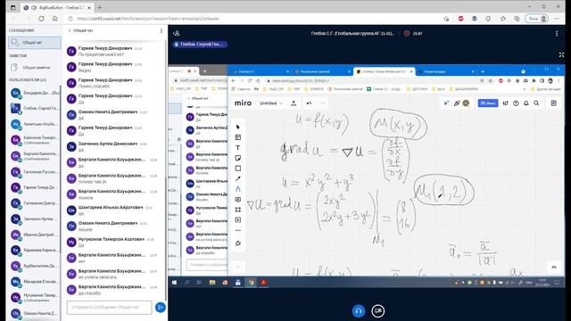Screen dimensions: 571x321
Task: Select user Бондарев in users list
Action: pos(35,93)
